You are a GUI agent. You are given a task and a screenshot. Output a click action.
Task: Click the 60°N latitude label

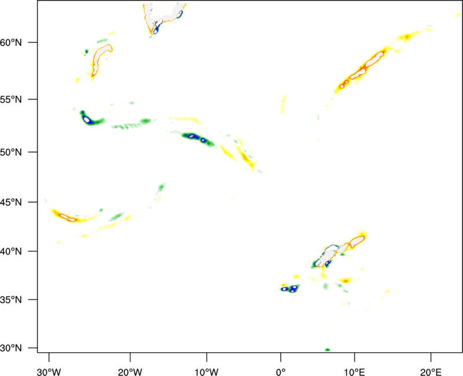click(x=11, y=42)
